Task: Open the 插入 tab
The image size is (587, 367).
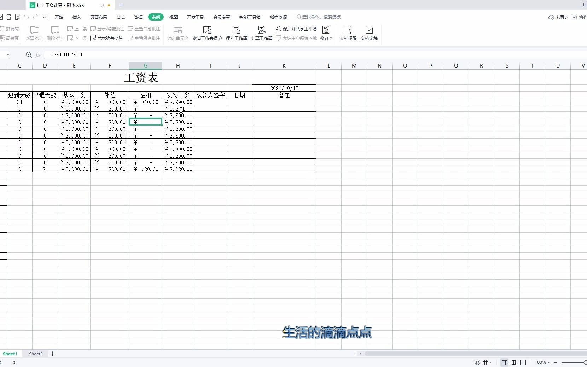Action: pyautogui.click(x=77, y=17)
